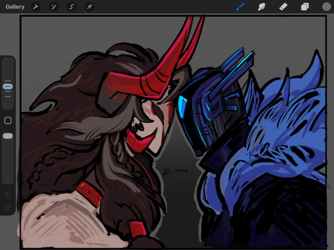Open the Layers panel
334x250 pixels.
click(x=305, y=7)
